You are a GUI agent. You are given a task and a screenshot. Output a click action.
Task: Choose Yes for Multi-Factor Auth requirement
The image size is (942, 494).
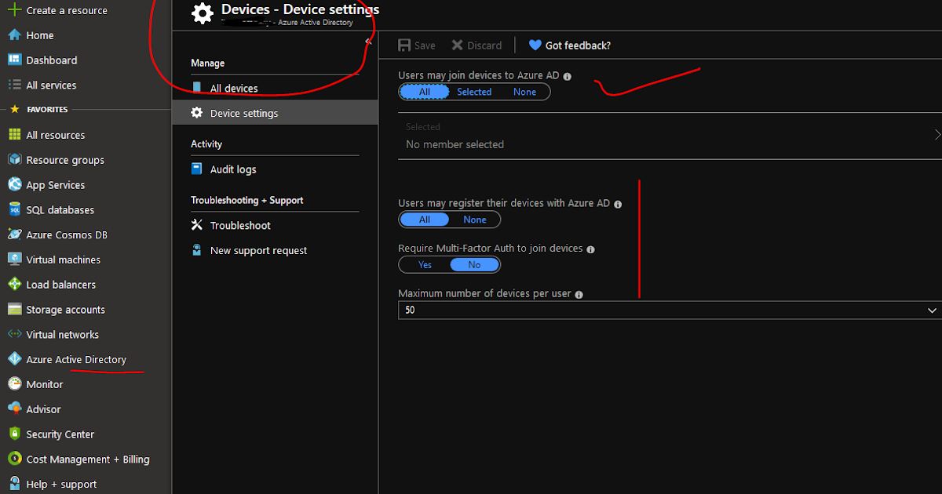click(425, 265)
